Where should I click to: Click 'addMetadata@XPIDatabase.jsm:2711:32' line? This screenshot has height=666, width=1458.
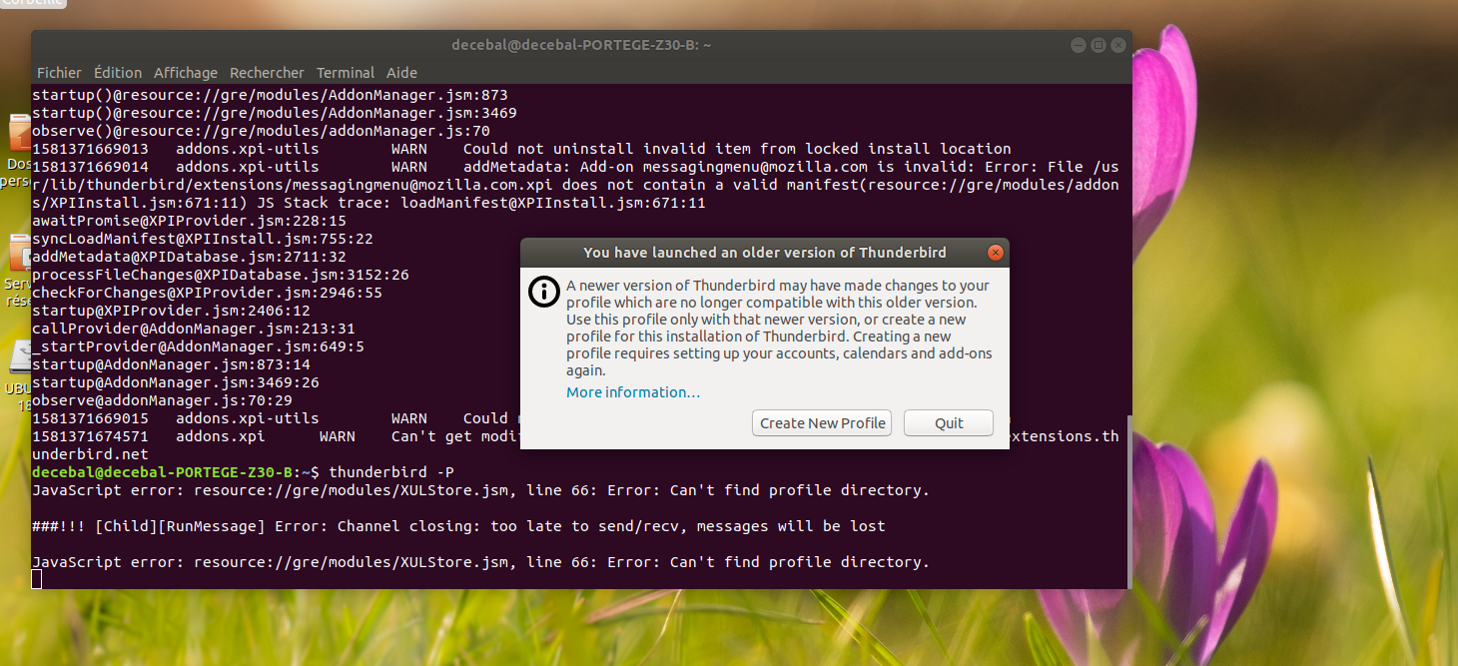189,257
